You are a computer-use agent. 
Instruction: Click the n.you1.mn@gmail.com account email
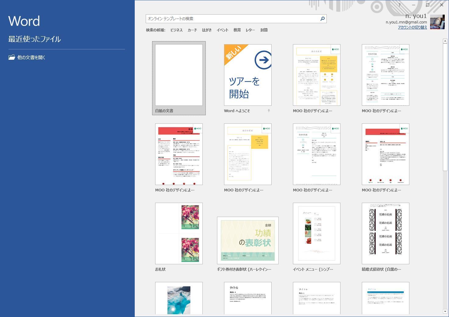pyautogui.click(x=406, y=22)
